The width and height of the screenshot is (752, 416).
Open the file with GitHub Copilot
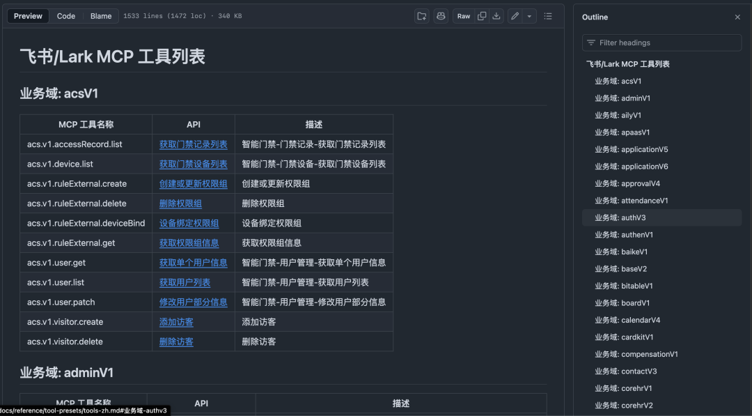pos(440,15)
